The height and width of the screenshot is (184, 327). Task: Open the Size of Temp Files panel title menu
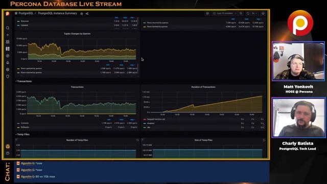tap(203, 140)
